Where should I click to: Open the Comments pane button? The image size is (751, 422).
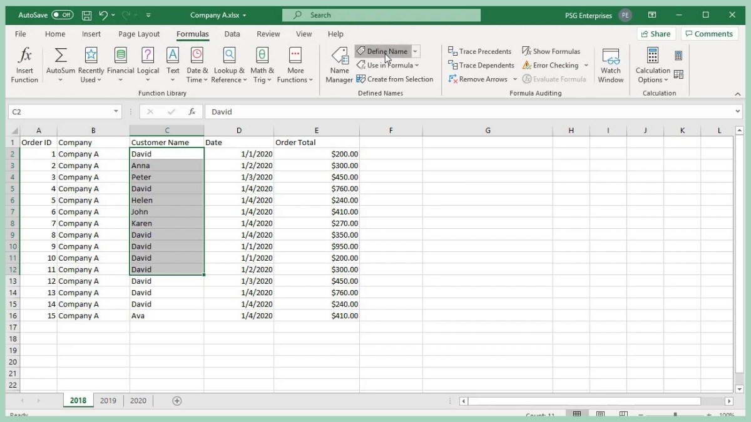(707, 34)
